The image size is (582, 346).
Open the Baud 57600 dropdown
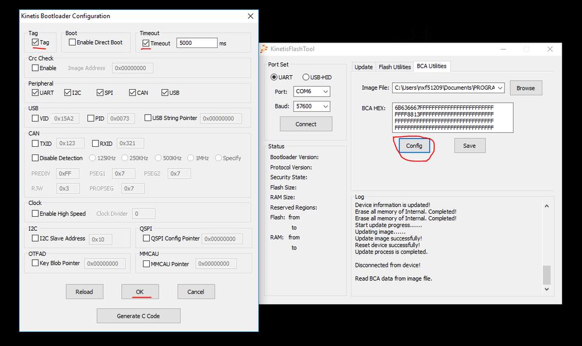click(312, 106)
